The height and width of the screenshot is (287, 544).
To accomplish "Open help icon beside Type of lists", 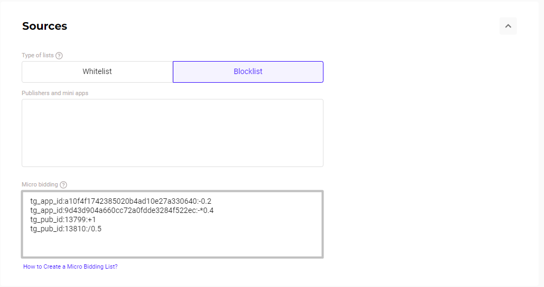I will [59, 55].
